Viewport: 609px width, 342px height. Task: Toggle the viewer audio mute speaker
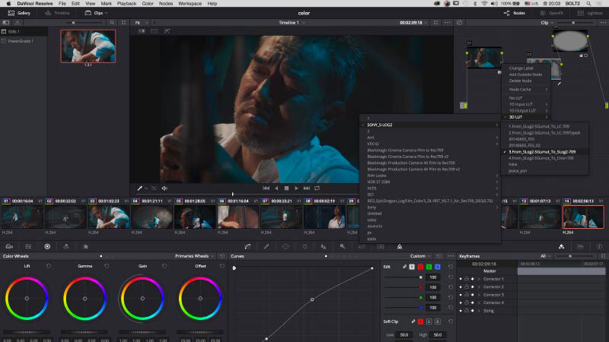164,188
